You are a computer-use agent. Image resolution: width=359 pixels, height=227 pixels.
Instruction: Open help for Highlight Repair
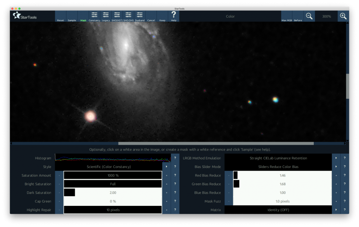[175, 210]
